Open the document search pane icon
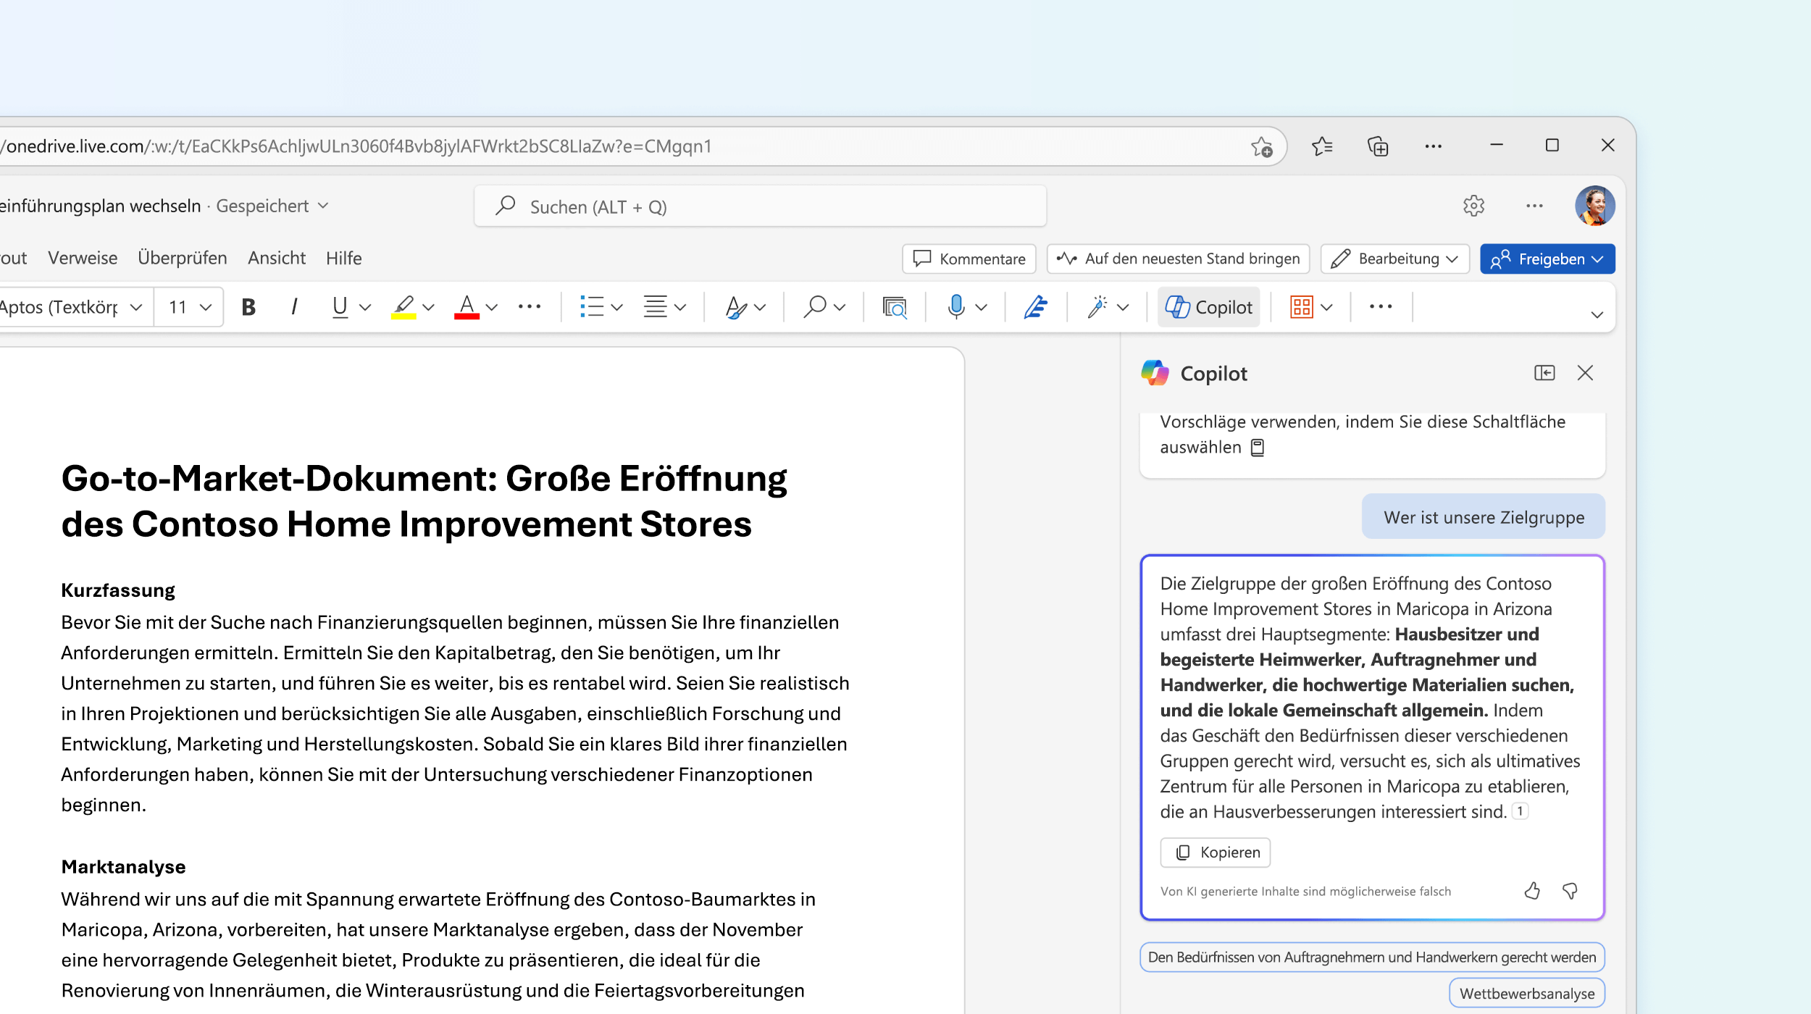 [x=895, y=307]
